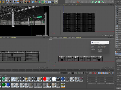Toggle Rotation recording icon
The image size is (121, 90).
click(x=104, y=73)
